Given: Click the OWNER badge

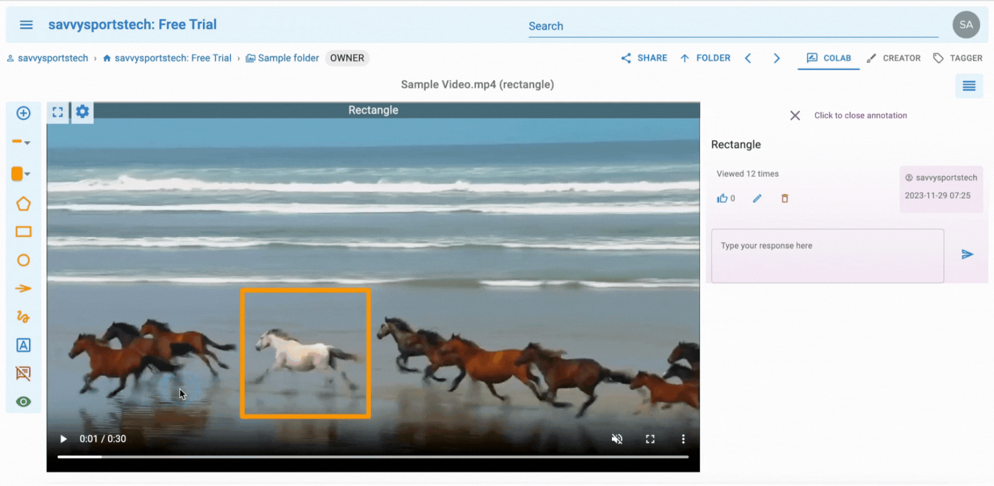Looking at the screenshot, I should pos(347,58).
